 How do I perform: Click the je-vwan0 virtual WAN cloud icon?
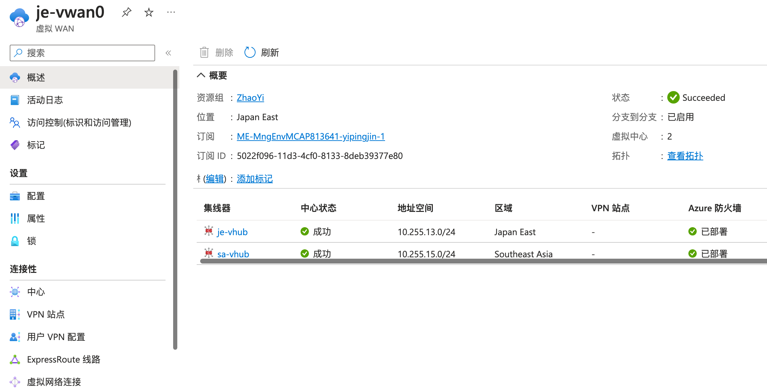click(19, 17)
